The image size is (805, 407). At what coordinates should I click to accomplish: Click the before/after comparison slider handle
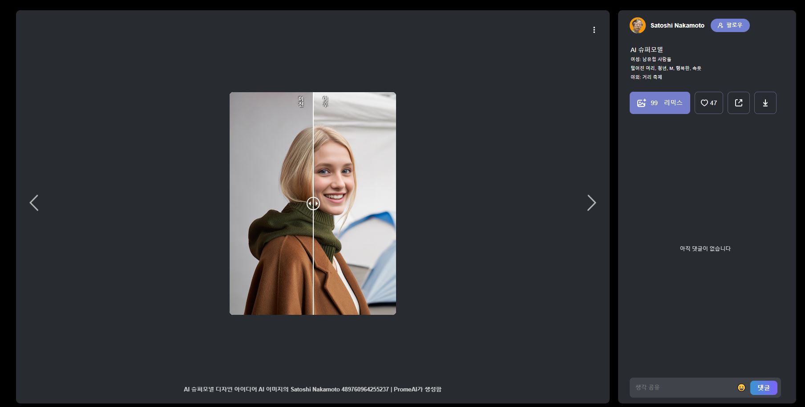(313, 203)
